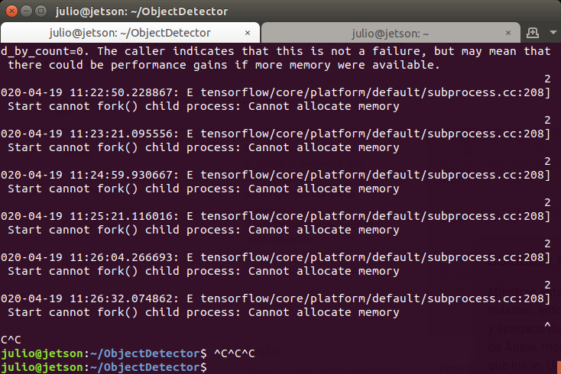Close the terminal window
The image size is (561, 374).
point(11,11)
